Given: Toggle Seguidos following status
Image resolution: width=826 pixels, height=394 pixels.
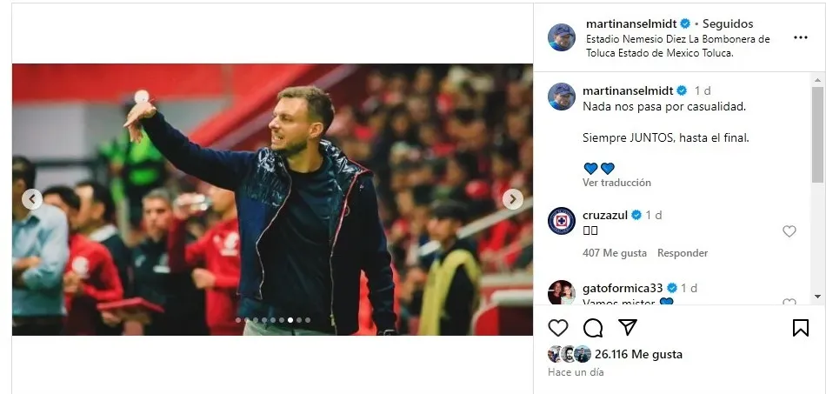Looking at the screenshot, I should [x=727, y=23].
